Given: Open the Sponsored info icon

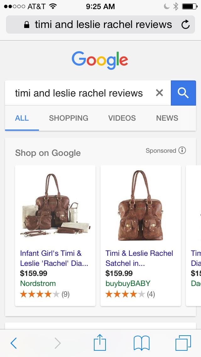Looking at the screenshot, I should [x=182, y=150].
